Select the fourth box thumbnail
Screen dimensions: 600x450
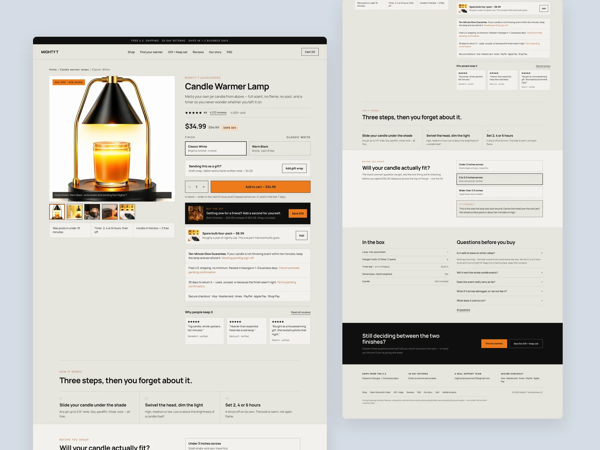pos(110,212)
